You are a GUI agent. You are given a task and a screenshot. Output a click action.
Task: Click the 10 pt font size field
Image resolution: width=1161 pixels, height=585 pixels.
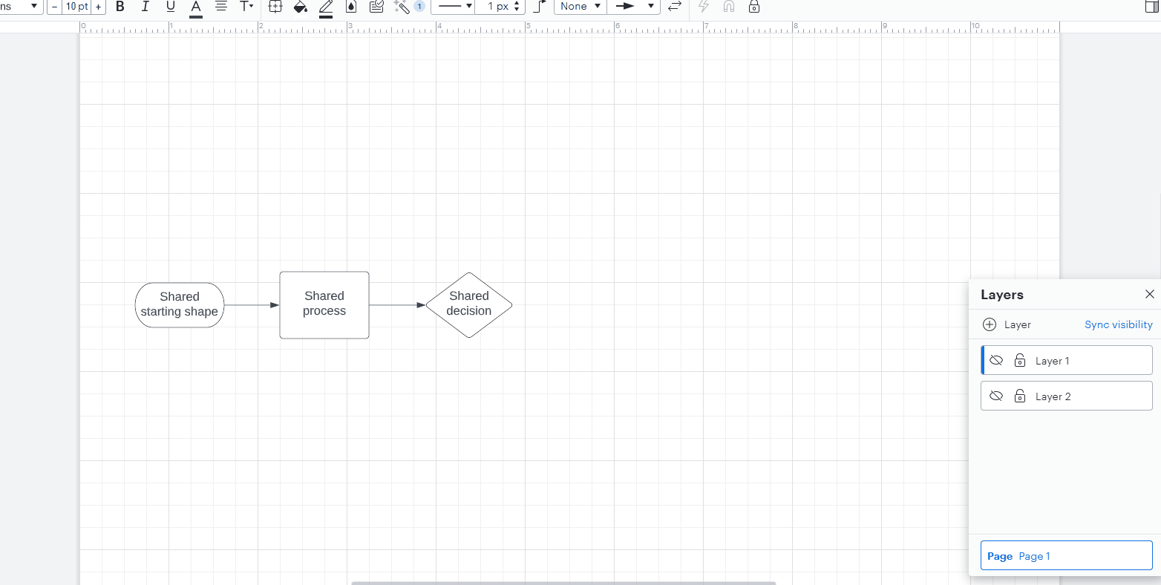click(x=76, y=7)
